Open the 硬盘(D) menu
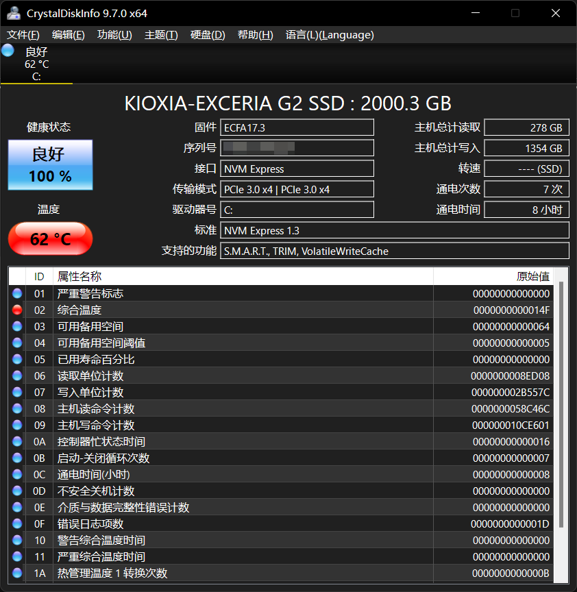The height and width of the screenshot is (592, 577). 208,35
